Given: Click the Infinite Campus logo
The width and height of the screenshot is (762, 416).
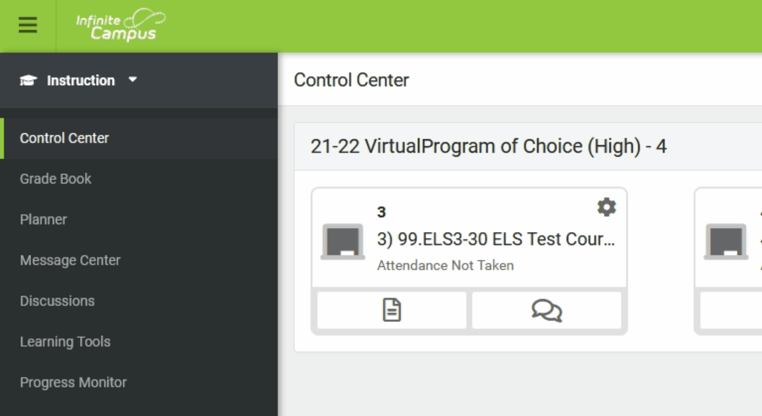Looking at the screenshot, I should [x=121, y=25].
